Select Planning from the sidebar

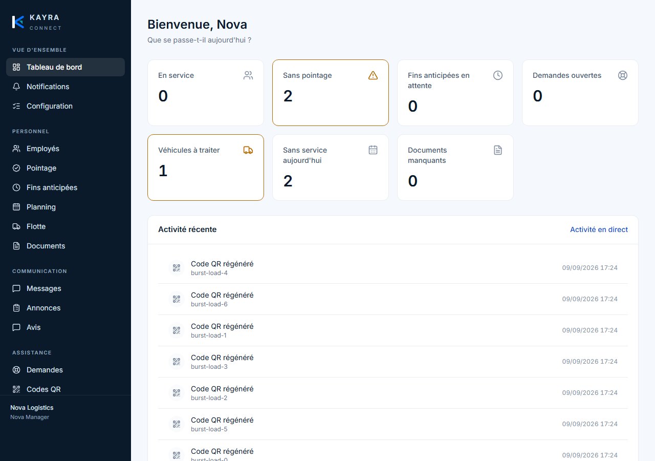pos(65,207)
